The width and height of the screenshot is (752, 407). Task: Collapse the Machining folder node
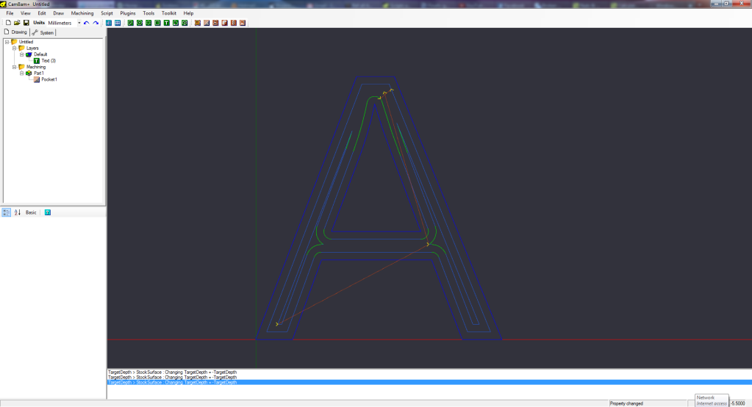coord(15,67)
